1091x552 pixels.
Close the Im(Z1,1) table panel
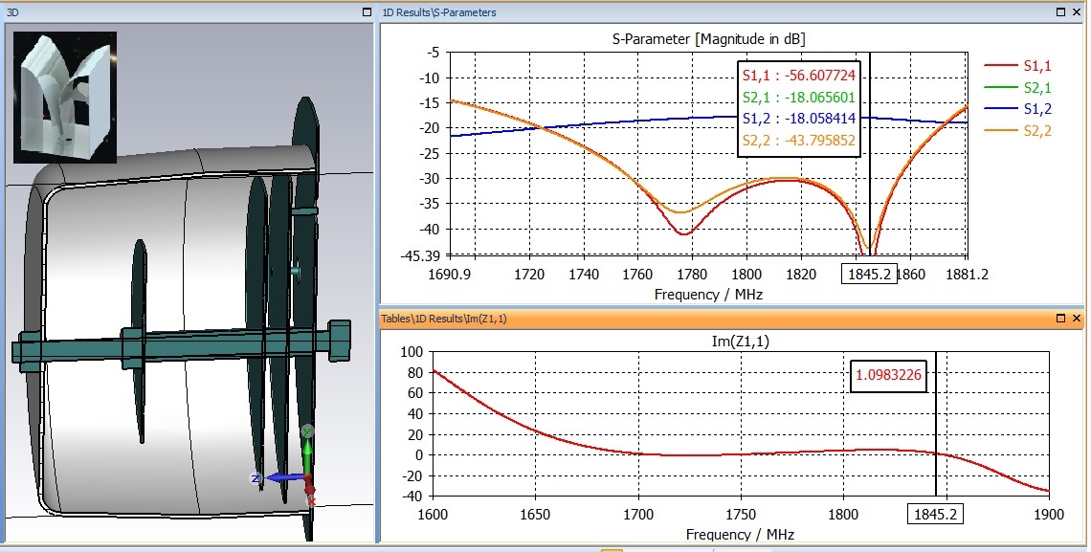pyautogui.click(x=1077, y=319)
